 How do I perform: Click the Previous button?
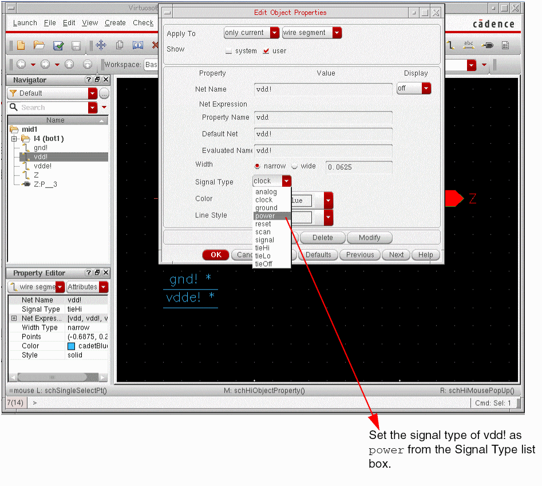tap(360, 255)
